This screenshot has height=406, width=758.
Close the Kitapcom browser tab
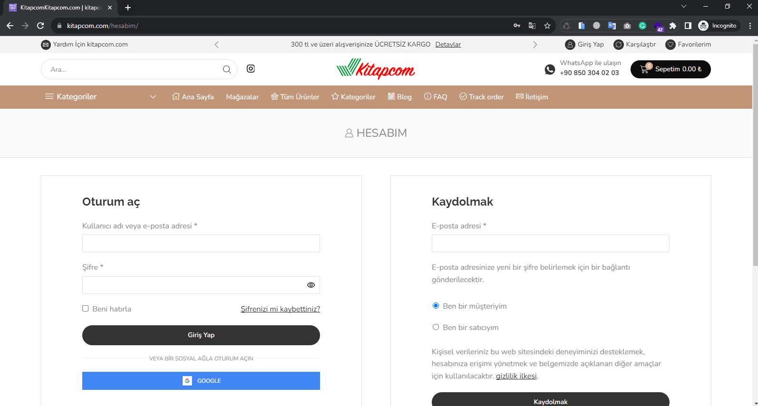(110, 8)
